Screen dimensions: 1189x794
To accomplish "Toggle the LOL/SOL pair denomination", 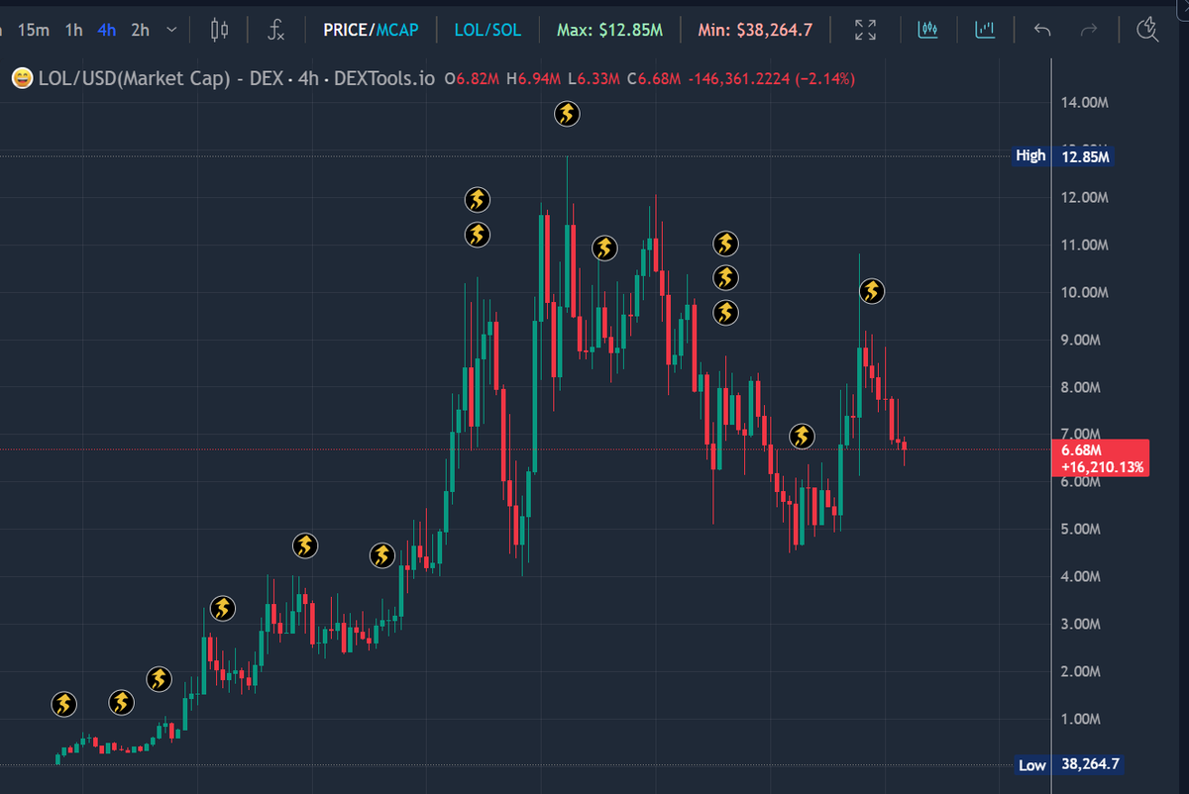I will coord(487,30).
